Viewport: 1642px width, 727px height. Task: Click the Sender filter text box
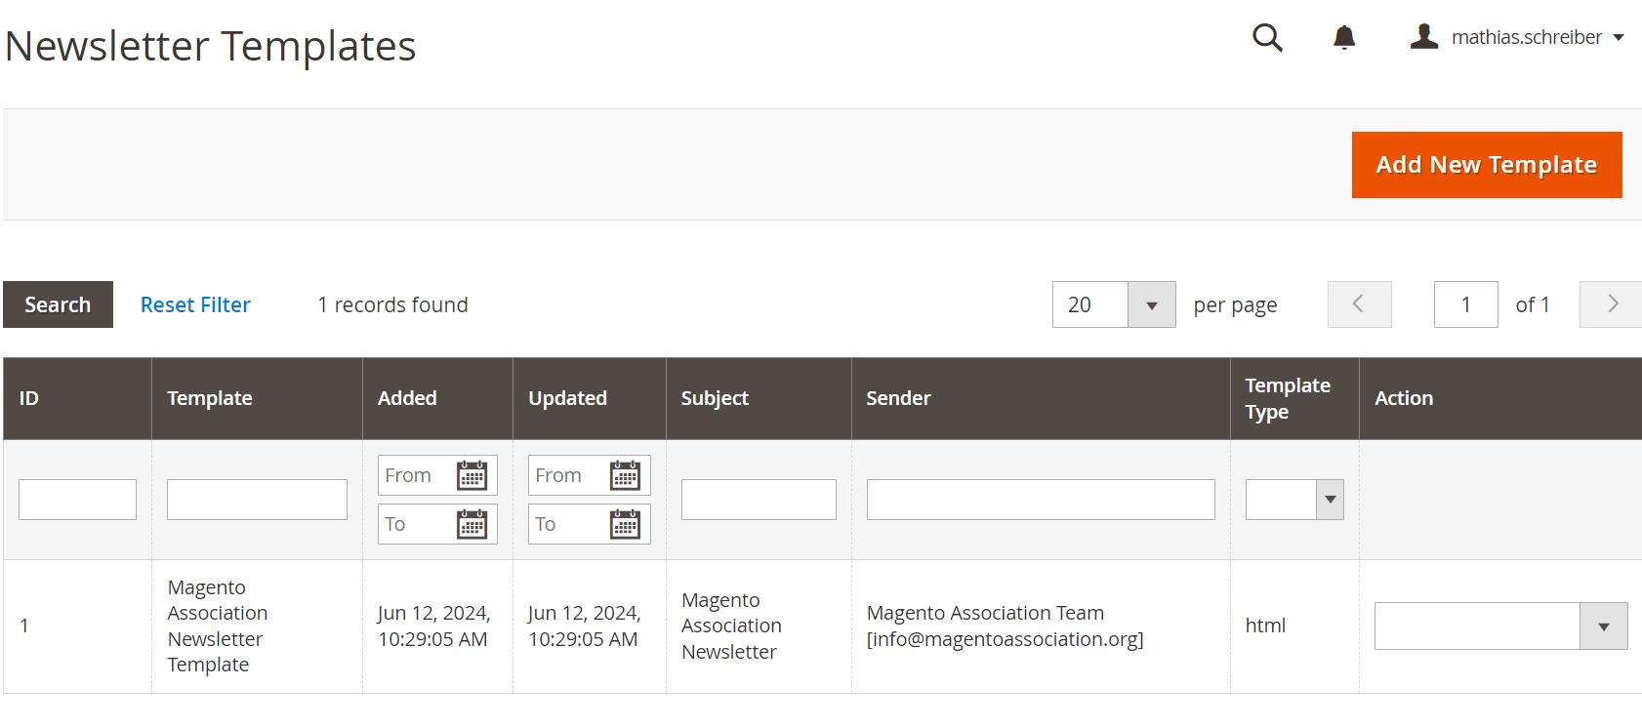click(x=1040, y=500)
